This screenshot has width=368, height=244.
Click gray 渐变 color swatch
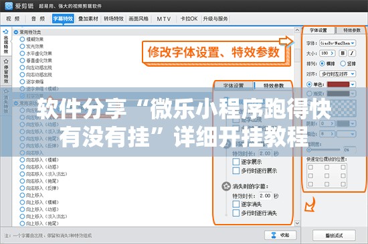[338, 93]
